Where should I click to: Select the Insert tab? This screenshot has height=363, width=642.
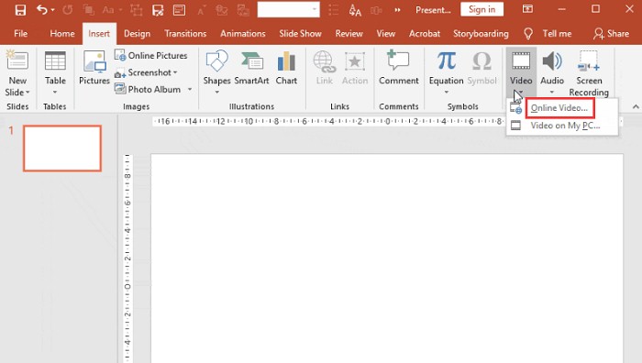point(99,34)
